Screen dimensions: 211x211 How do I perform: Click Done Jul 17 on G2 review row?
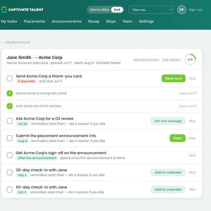[188, 106]
